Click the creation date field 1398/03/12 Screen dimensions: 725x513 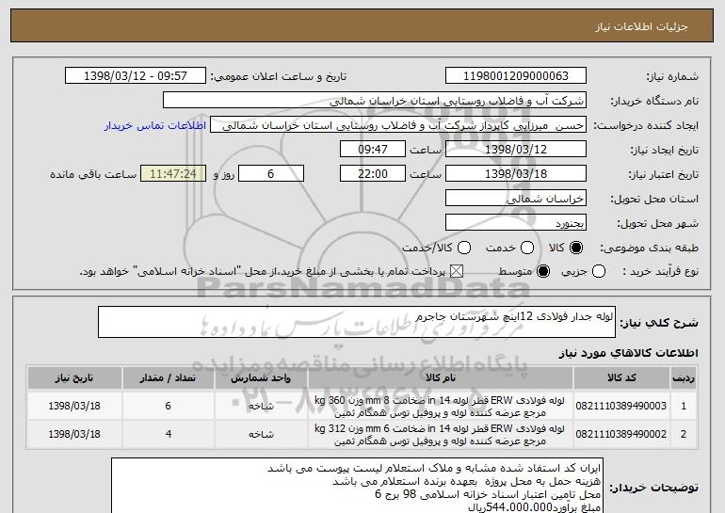pyautogui.click(x=516, y=150)
